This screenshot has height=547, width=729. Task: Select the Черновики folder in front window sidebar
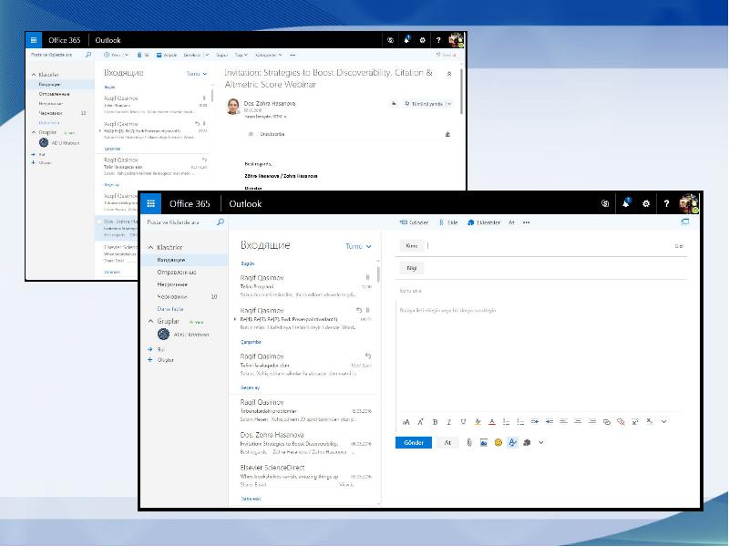click(185, 296)
